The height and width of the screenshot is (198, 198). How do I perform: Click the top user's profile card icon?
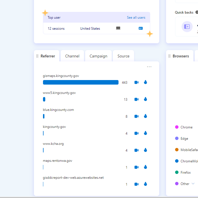(141, 29)
